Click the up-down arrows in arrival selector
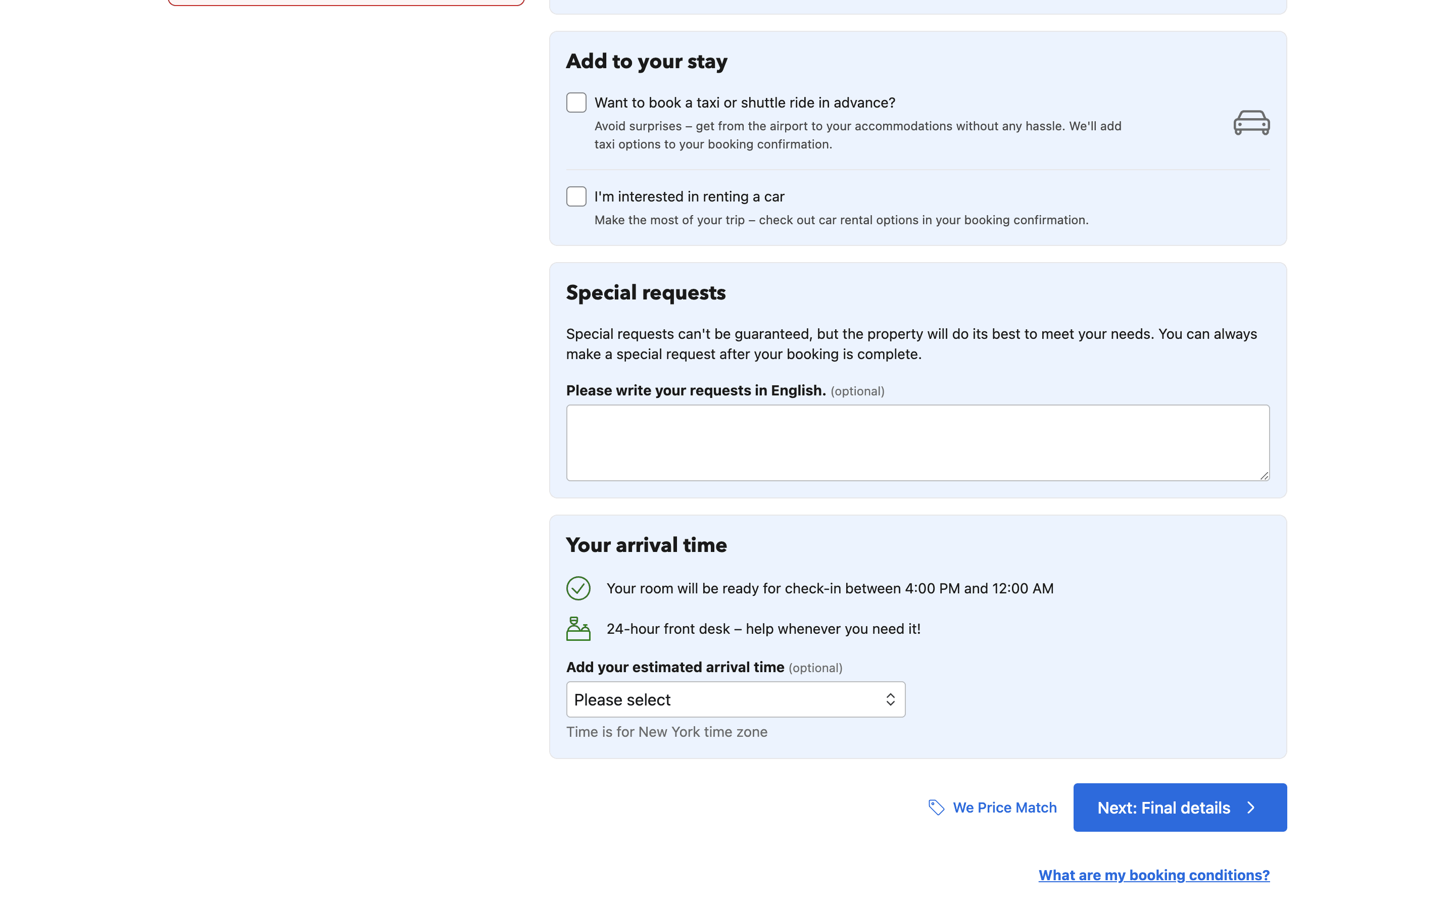The width and height of the screenshot is (1455, 909). pos(890,699)
